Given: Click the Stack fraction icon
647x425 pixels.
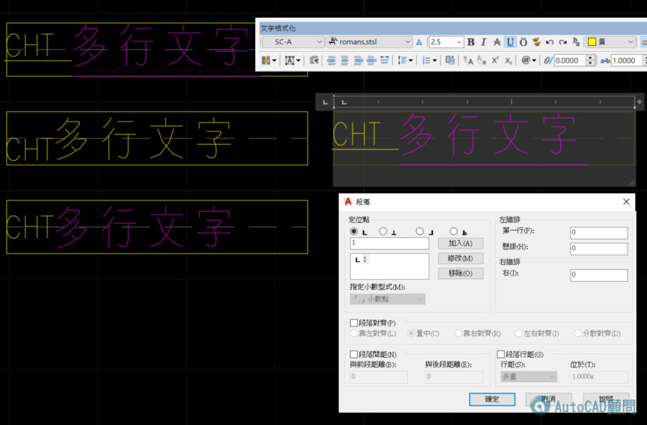Looking at the screenshot, I should point(576,42).
